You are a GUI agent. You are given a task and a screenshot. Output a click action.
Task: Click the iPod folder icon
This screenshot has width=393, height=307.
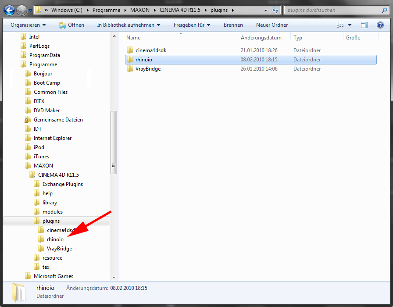(x=28, y=147)
